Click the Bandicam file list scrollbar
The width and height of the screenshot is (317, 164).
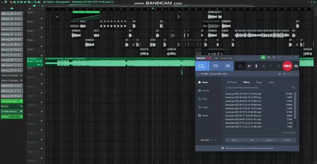295,105
